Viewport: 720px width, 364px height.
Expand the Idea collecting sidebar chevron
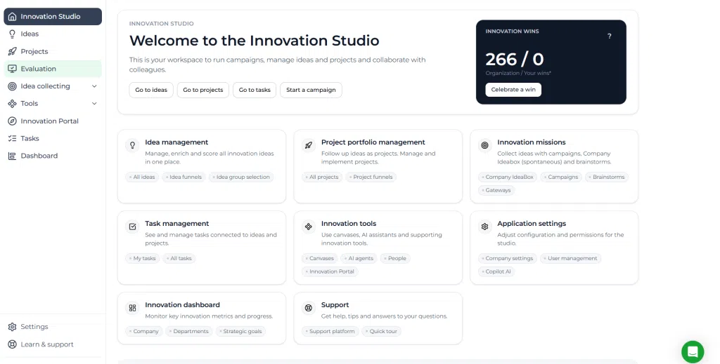click(94, 86)
